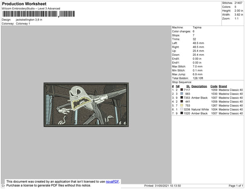245x189 pixels.
Task: Select code 1004 in Natural White row
Action: point(214,110)
